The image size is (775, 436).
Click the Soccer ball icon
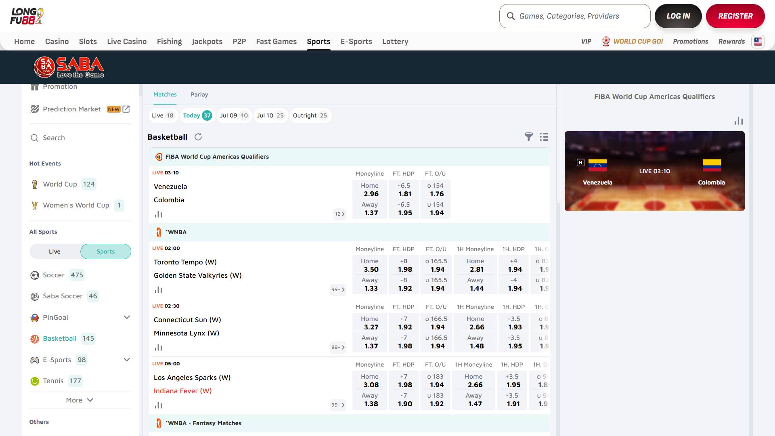click(x=35, y=275)
